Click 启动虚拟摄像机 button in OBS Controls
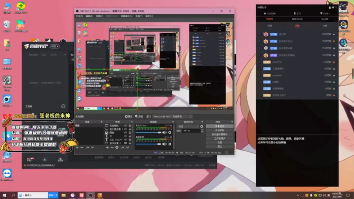 [219, 134]
